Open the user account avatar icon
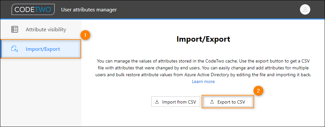Image resolution: width=325 pixels, height=127 pixels. coord(305,9)
